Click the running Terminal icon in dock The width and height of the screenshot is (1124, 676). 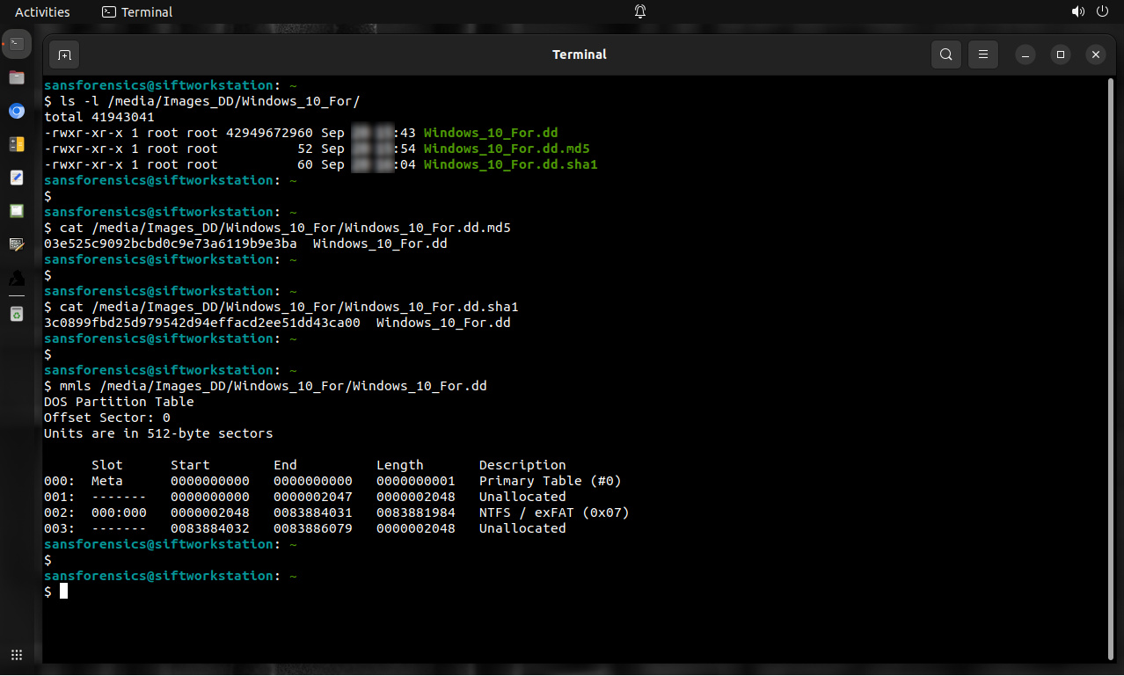17,43
